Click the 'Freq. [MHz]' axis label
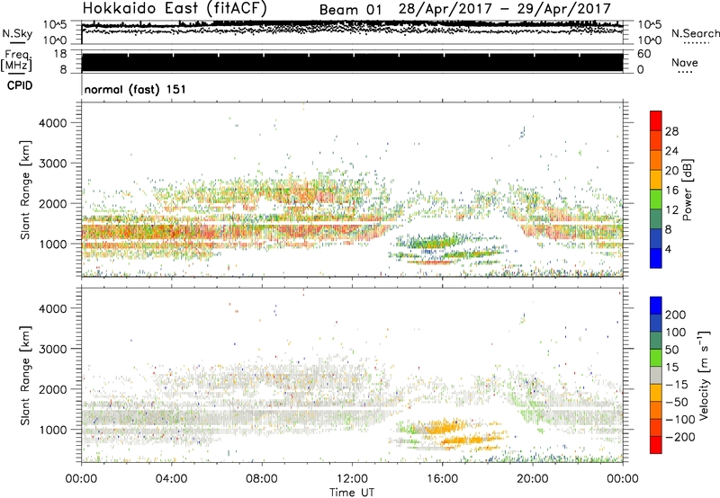 point(16,60)
